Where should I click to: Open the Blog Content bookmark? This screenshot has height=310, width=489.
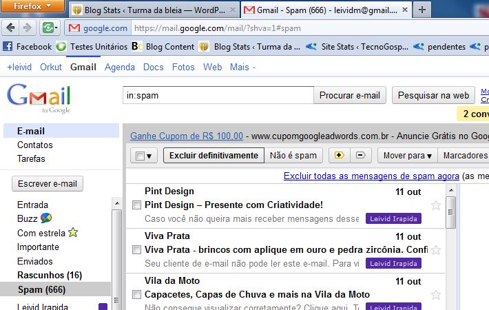pos(163,46)
